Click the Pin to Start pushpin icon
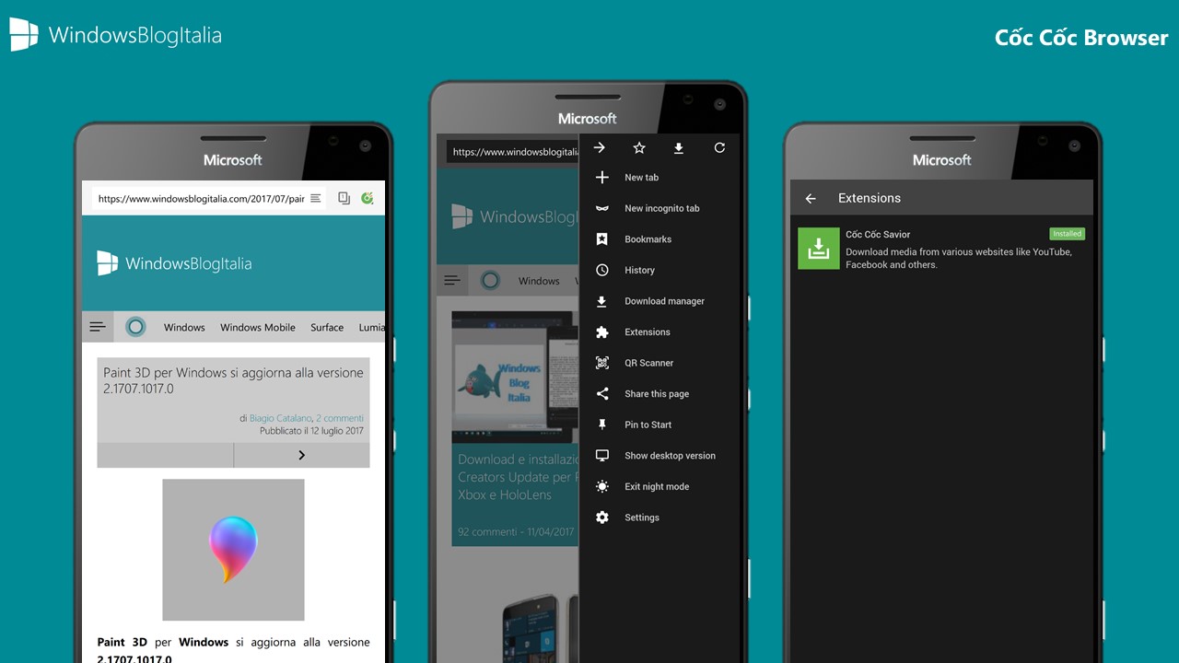Image resolution: width=1179 pixels, height=663 pixels. pos(602,425)
